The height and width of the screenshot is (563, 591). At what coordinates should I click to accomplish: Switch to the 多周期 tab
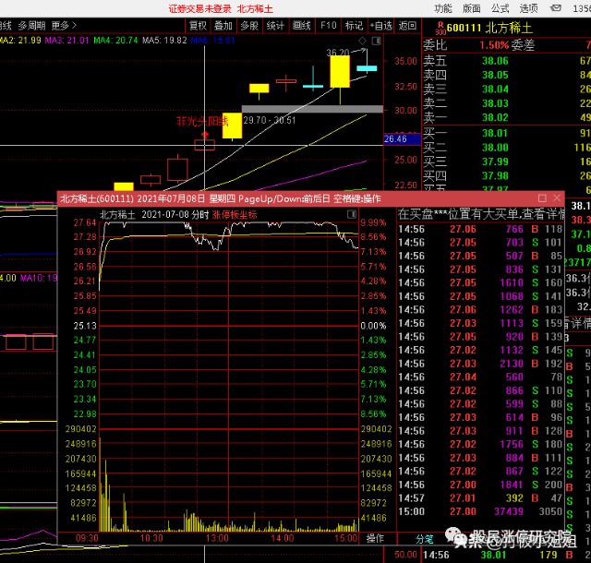pyautogui.click(x=31, y=26)
